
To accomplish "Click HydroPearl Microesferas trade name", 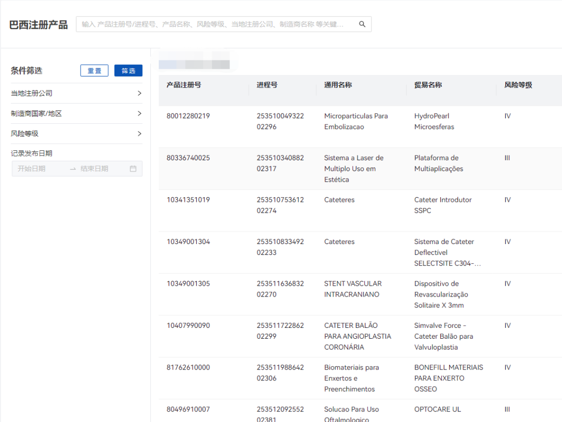I will click(x=434, y=122).
